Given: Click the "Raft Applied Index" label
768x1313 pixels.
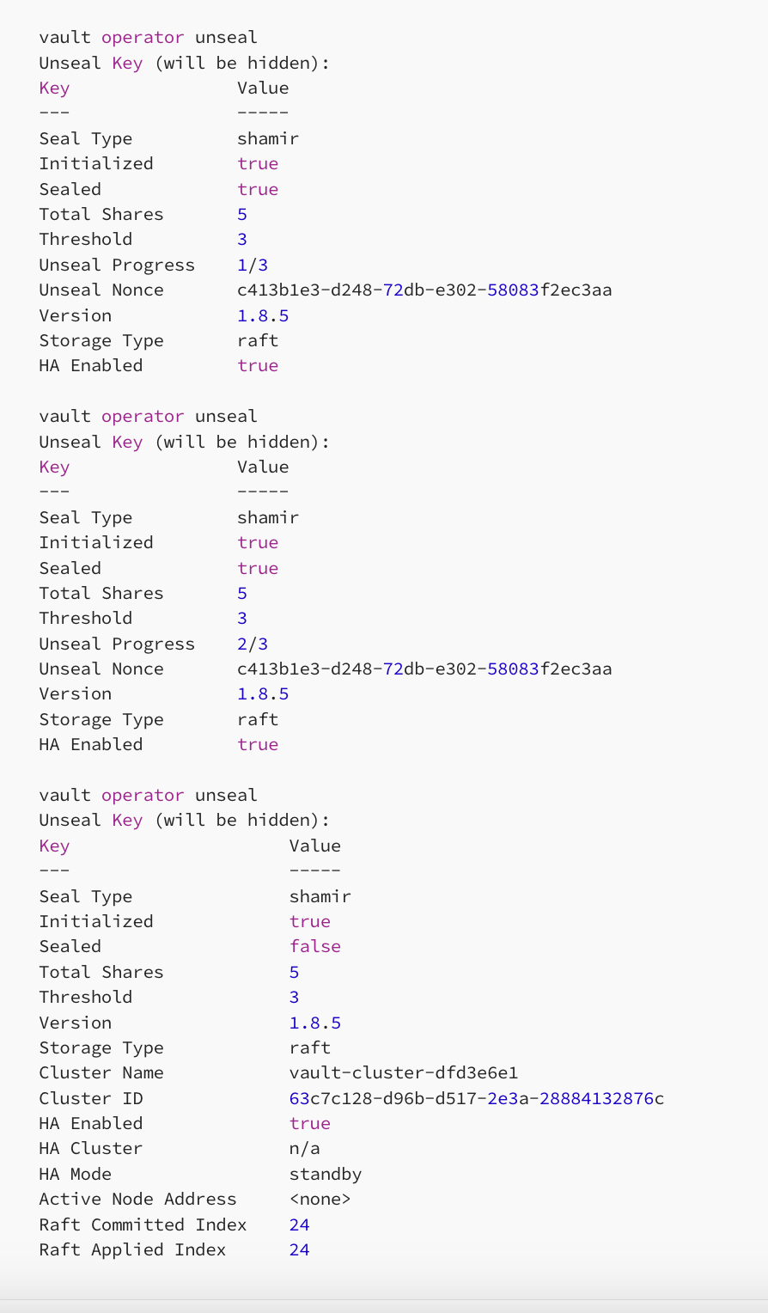Looking at the screenshot, I should coord(132,1249).
